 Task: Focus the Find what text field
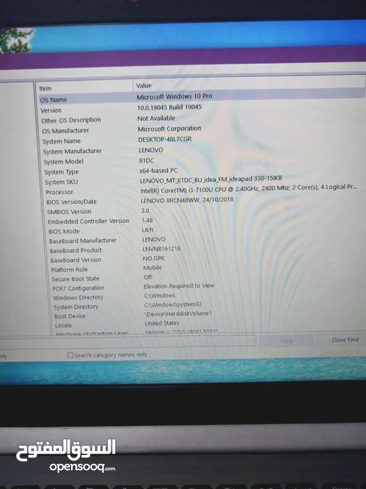[x=127, y=340]
